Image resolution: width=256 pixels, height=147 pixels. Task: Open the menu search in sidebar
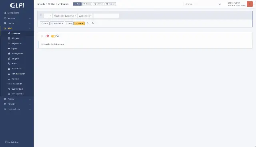[x=12, y=13]
